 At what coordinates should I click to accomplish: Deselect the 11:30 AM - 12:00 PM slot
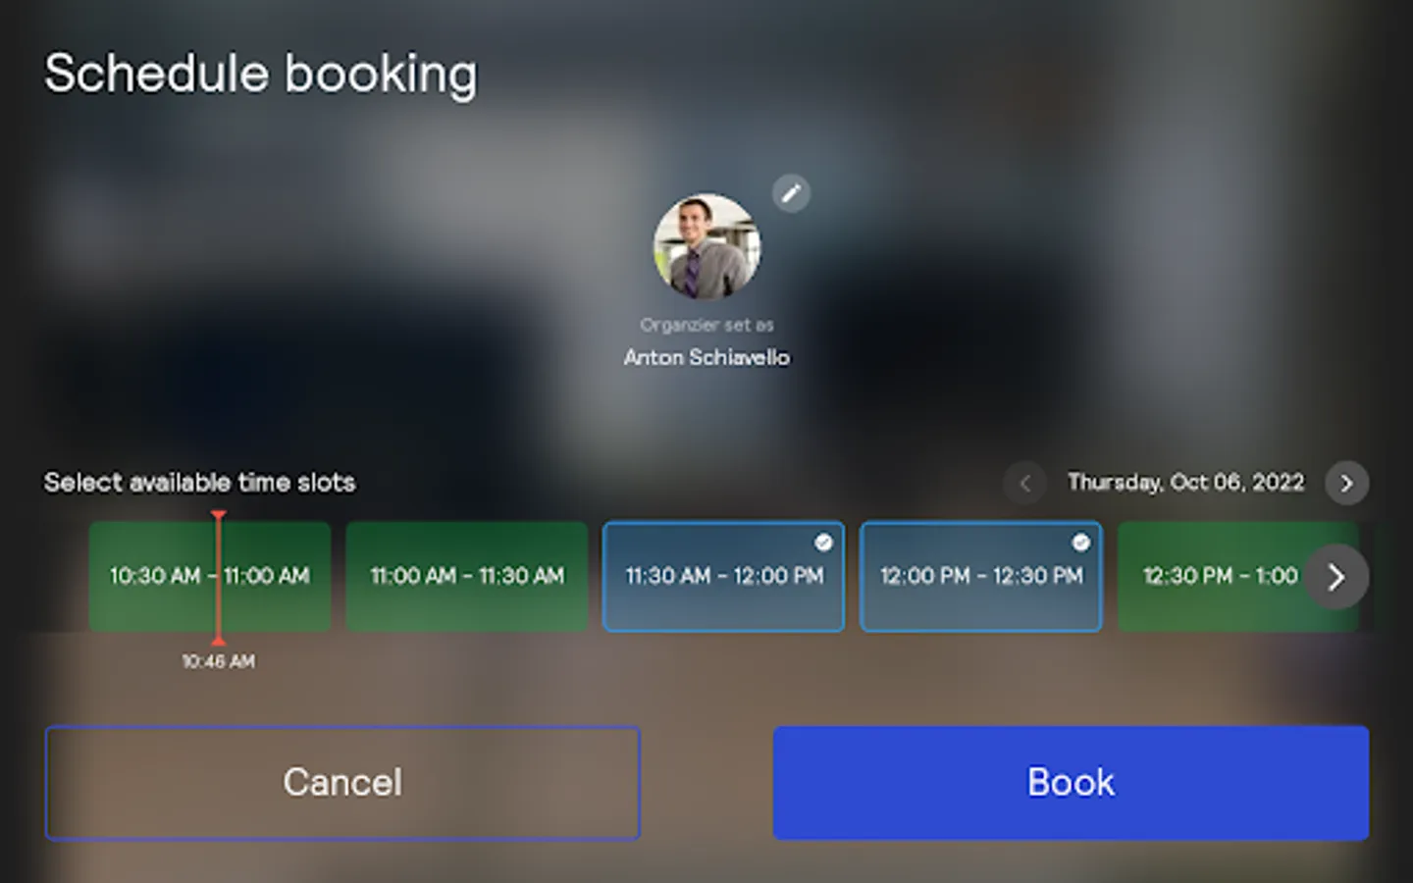pos(723,576)
